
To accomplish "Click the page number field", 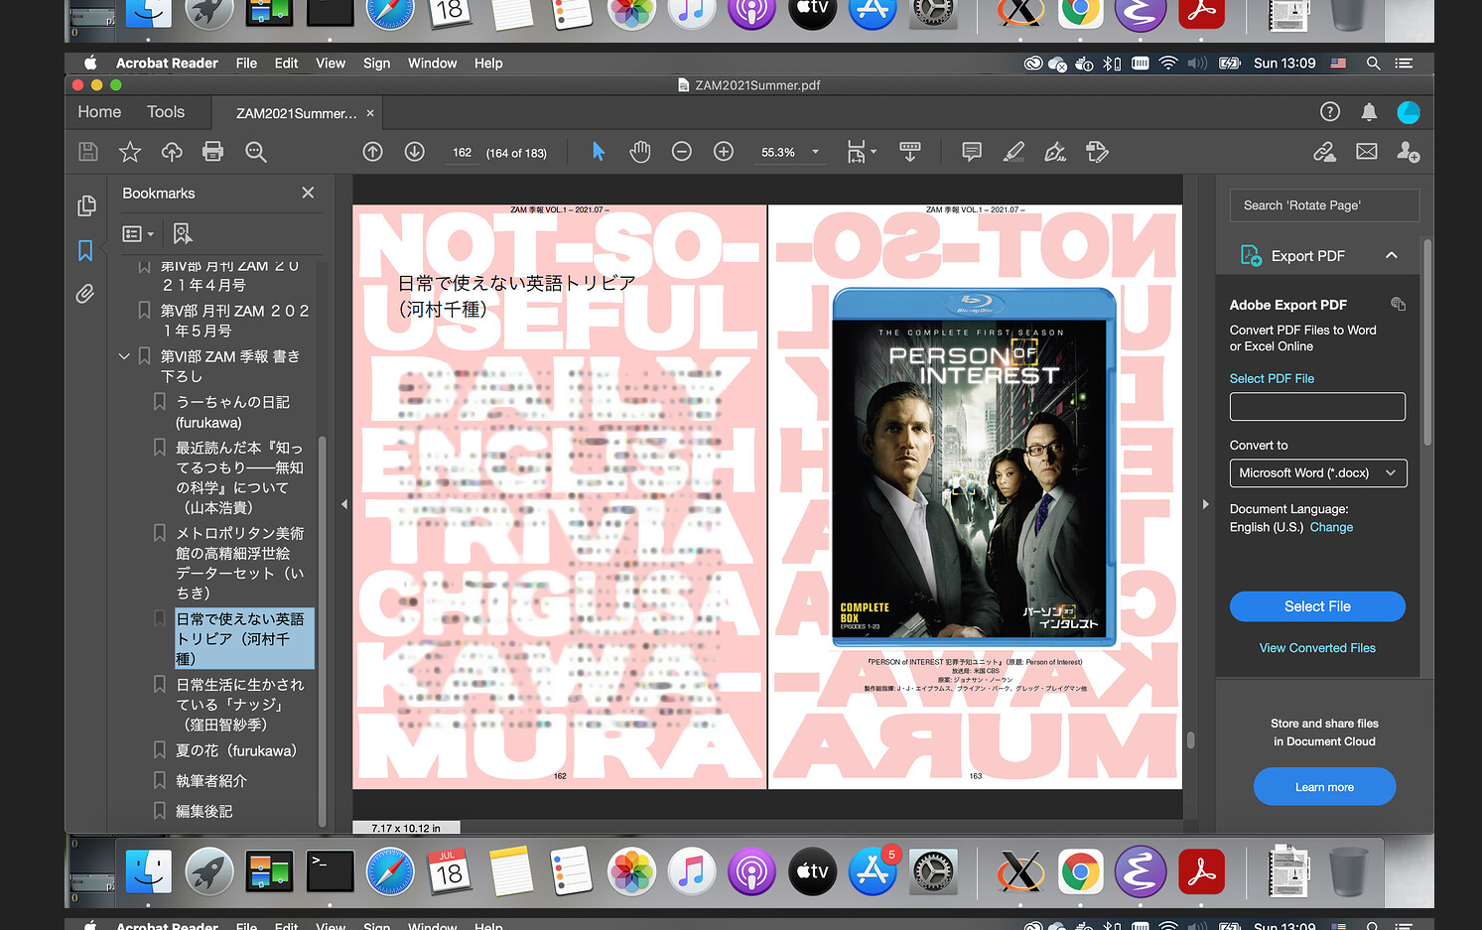I will [x=462, y=152].
